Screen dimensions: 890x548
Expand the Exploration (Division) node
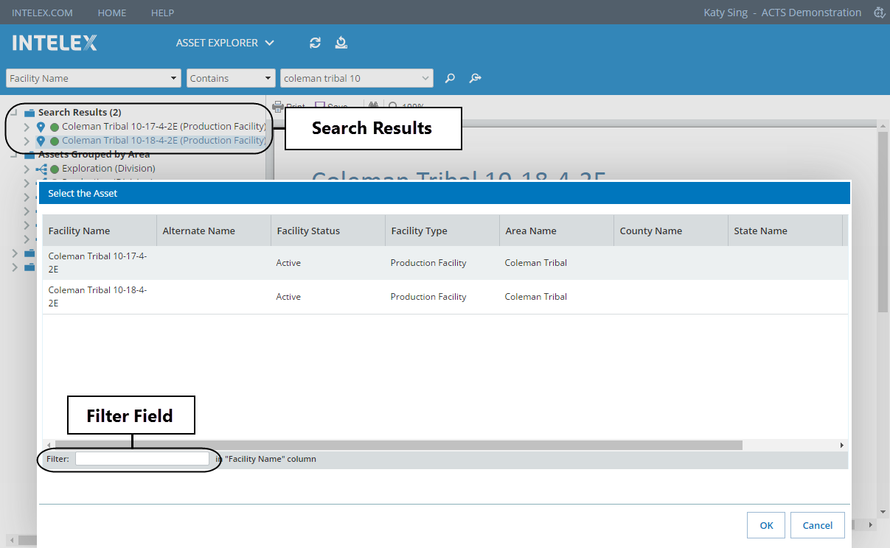pyautogui.click(x=27, y=169)
